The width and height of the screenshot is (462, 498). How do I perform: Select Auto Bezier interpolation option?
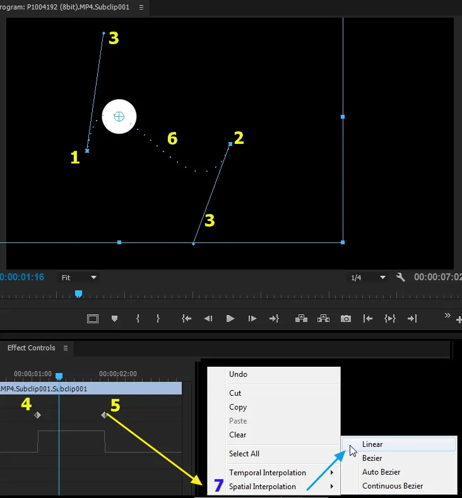[x=399, y=472]
